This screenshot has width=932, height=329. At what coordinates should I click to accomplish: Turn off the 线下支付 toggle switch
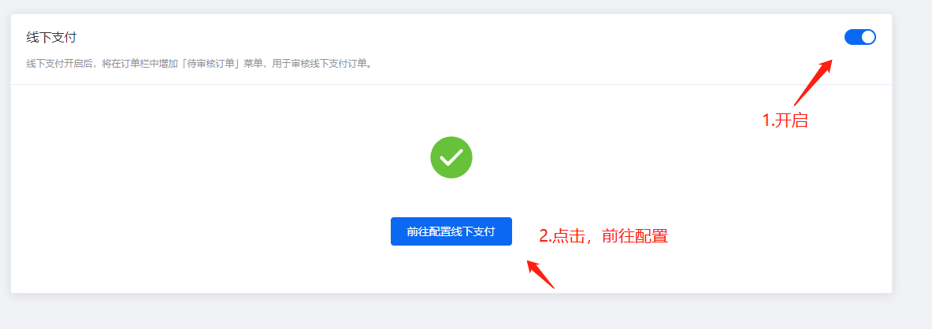860,37
